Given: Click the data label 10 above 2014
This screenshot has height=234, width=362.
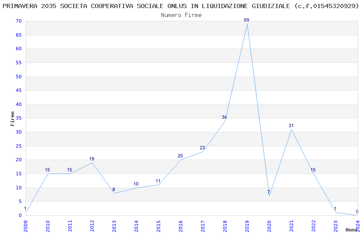Looking at the screenshot, I should [x=136, y=184].
